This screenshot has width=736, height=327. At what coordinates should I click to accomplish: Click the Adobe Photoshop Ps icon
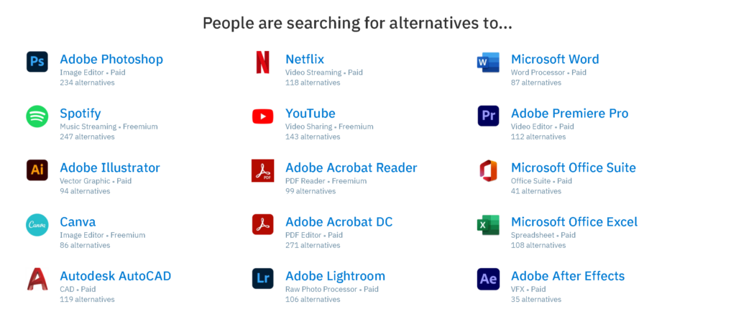tap(37, 62)
